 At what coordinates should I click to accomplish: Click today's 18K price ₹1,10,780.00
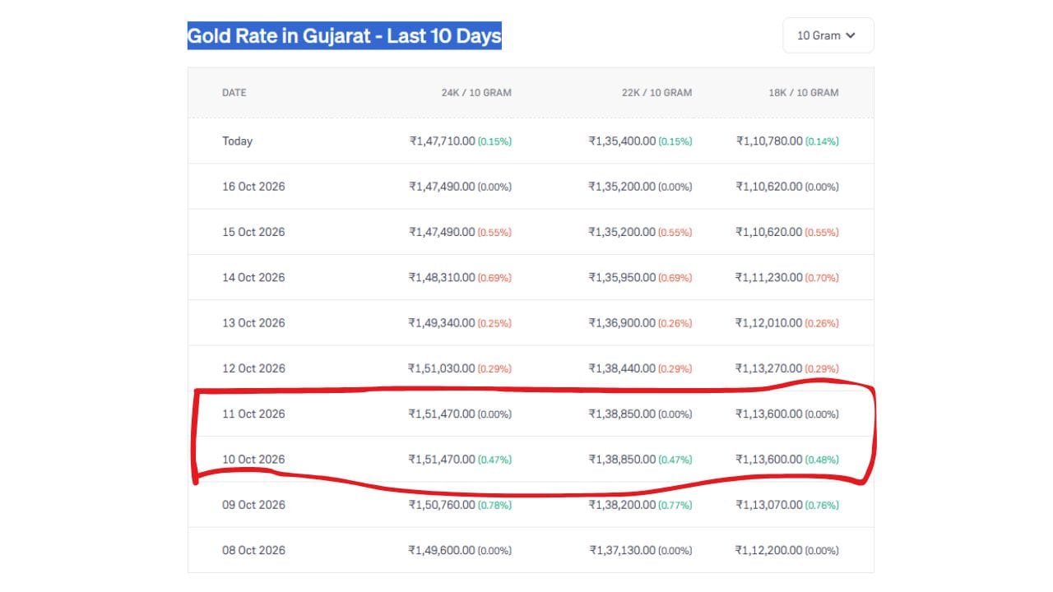point(769,141)
